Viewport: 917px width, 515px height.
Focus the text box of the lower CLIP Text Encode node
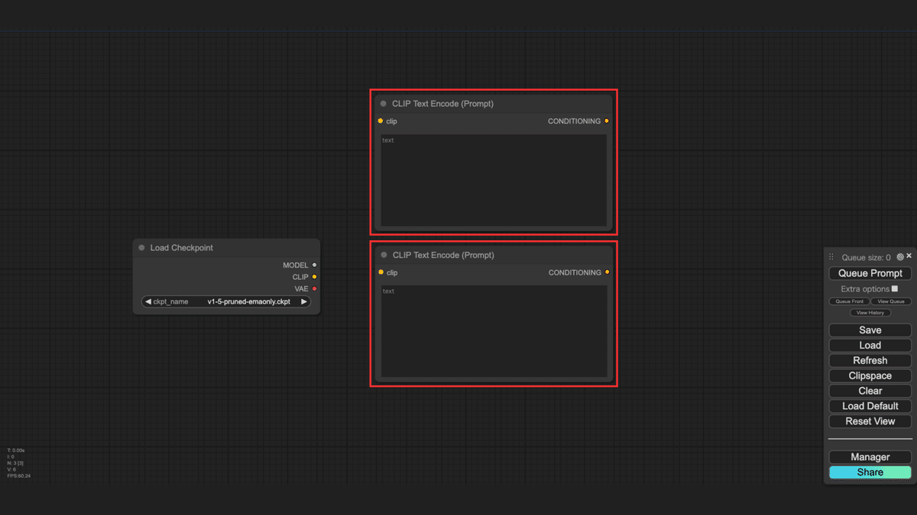click(x=494, y=331)
